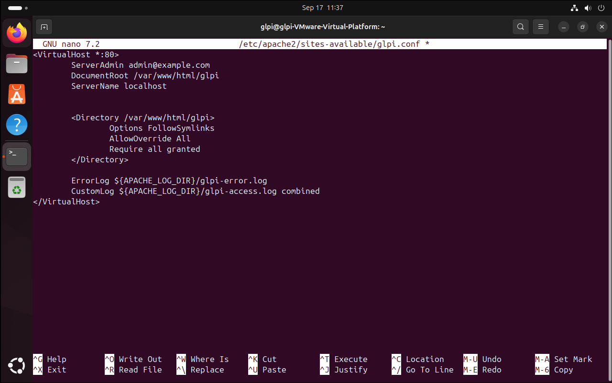Open the Help icon in the dock
The height and width of the screenshot is (383, 612).
coord(17,125)
